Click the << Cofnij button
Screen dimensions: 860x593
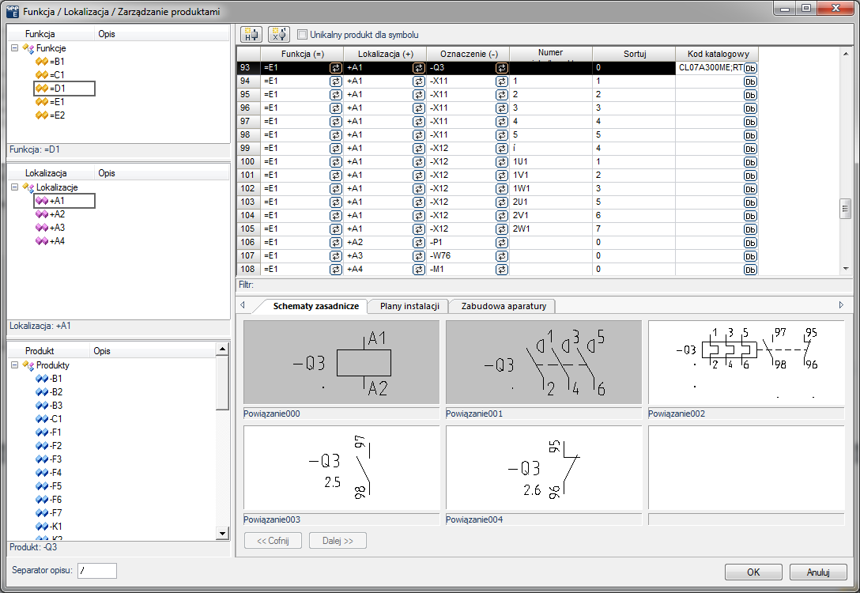273,540
